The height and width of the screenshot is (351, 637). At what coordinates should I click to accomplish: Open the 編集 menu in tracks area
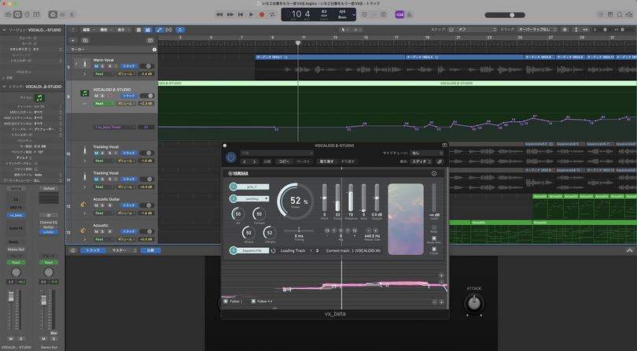click(88, 30)
